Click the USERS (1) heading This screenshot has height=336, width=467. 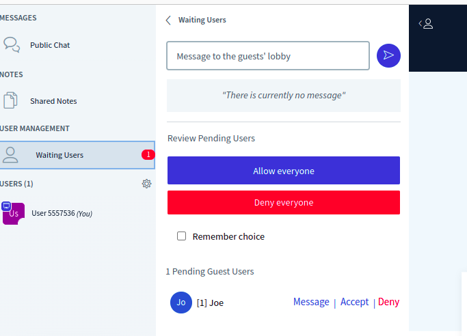pos(16,184)
